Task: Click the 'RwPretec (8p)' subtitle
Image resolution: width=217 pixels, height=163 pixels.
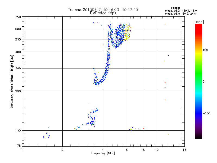Action: (x=103, y=13)
